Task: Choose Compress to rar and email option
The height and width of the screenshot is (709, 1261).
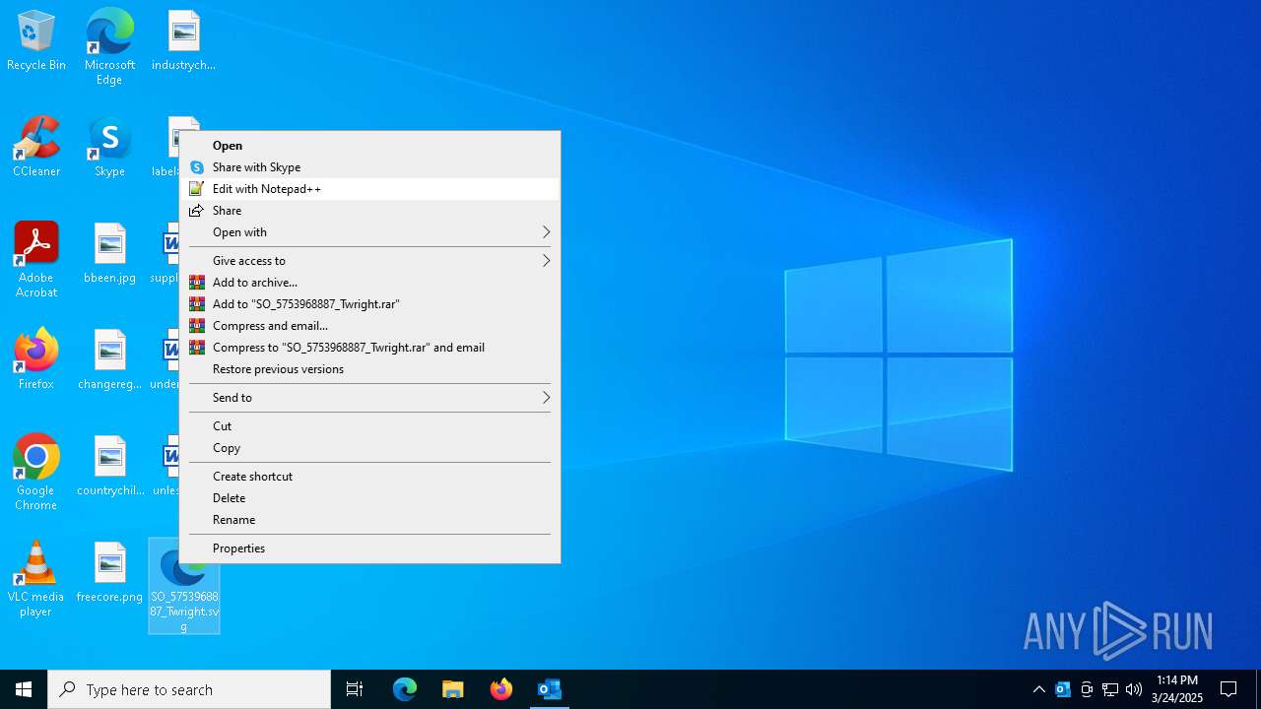Action: (x=369, y=348)
